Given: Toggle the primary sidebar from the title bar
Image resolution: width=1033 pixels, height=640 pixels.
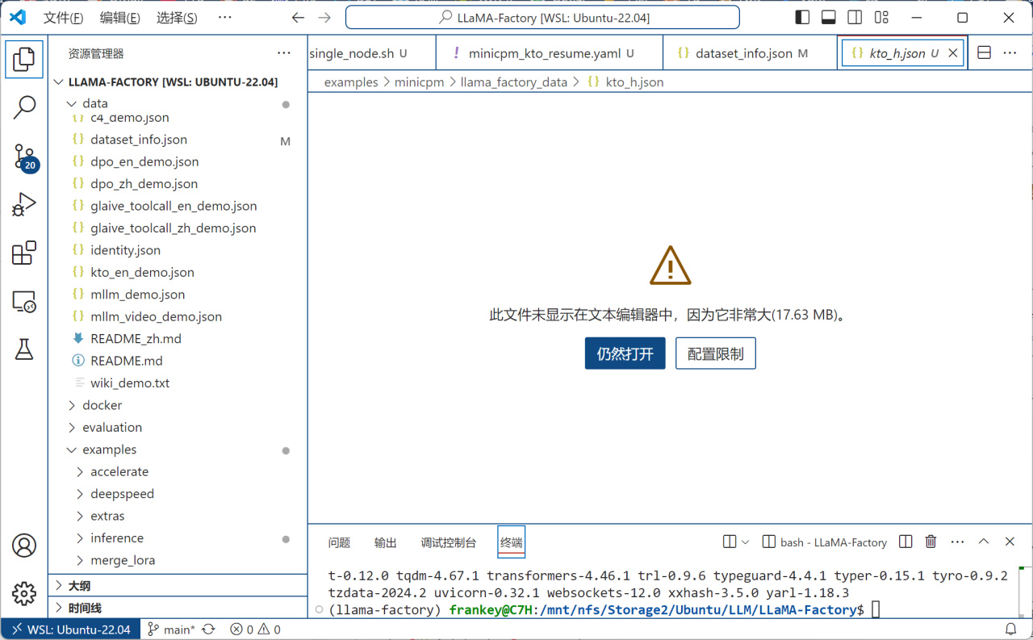Looking at the screenshot, I should point(802,18).
